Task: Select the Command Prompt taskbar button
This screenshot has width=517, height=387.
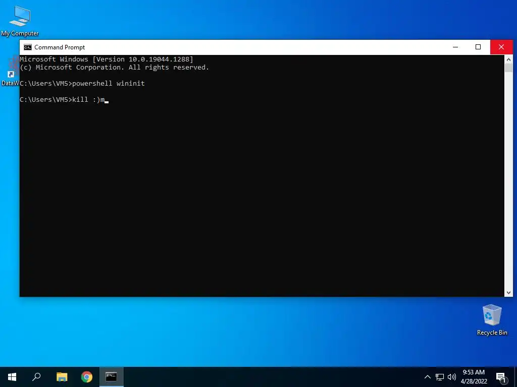Action: (x=111, y=377)
